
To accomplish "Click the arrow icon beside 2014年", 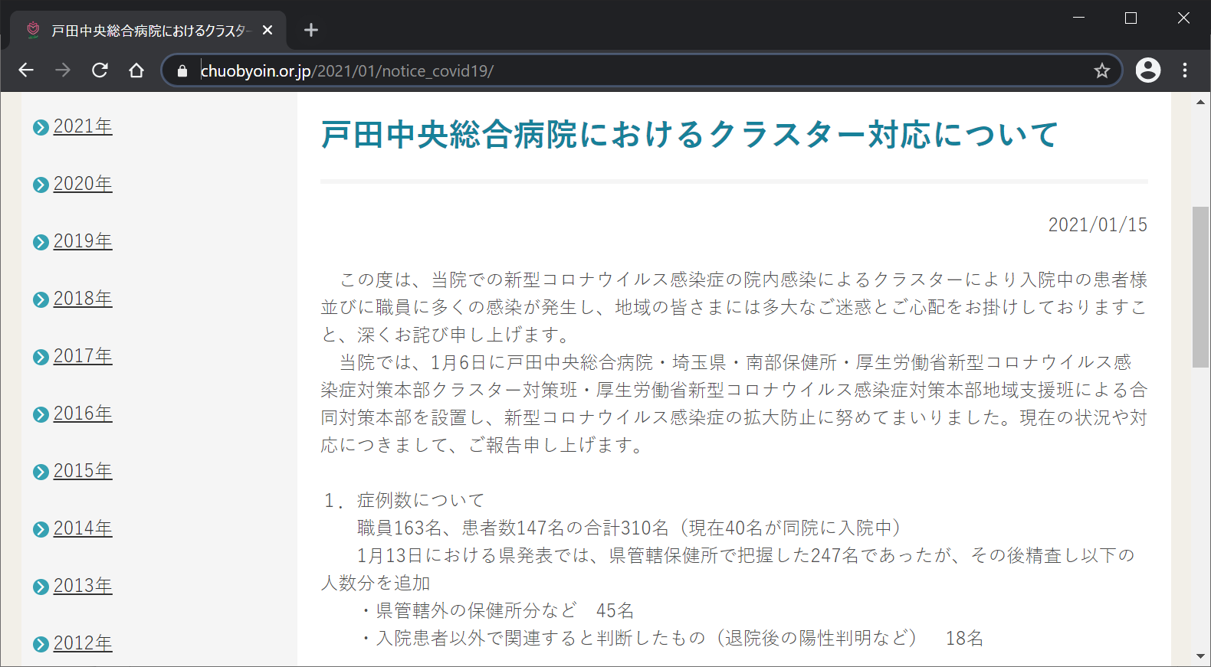I will [x=41, y=529].
